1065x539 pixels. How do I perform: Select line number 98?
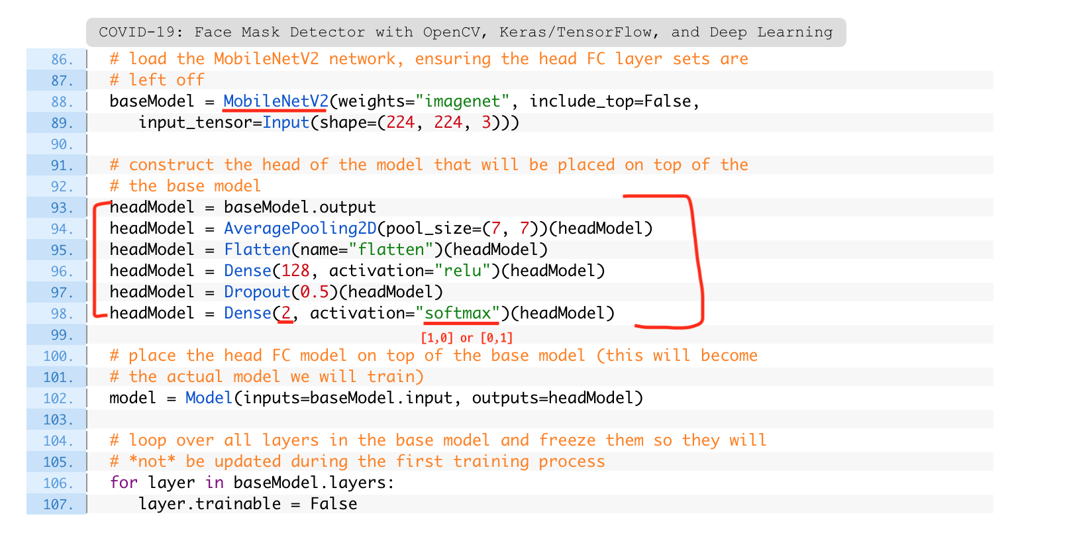(62, 314)
